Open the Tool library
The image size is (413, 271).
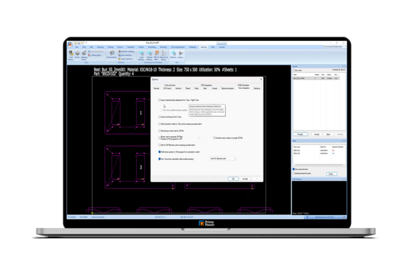[x=71, y=55]
